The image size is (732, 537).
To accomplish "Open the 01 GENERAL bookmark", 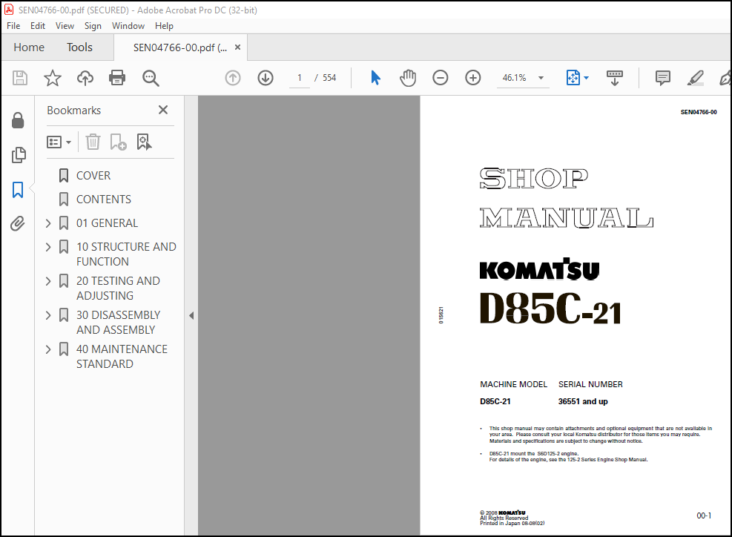I will point(107,223).
